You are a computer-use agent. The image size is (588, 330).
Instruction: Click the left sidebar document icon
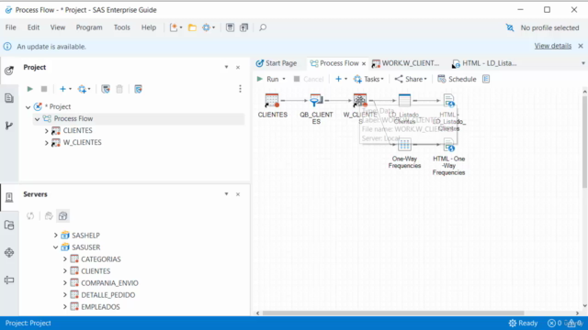[9, 98]
